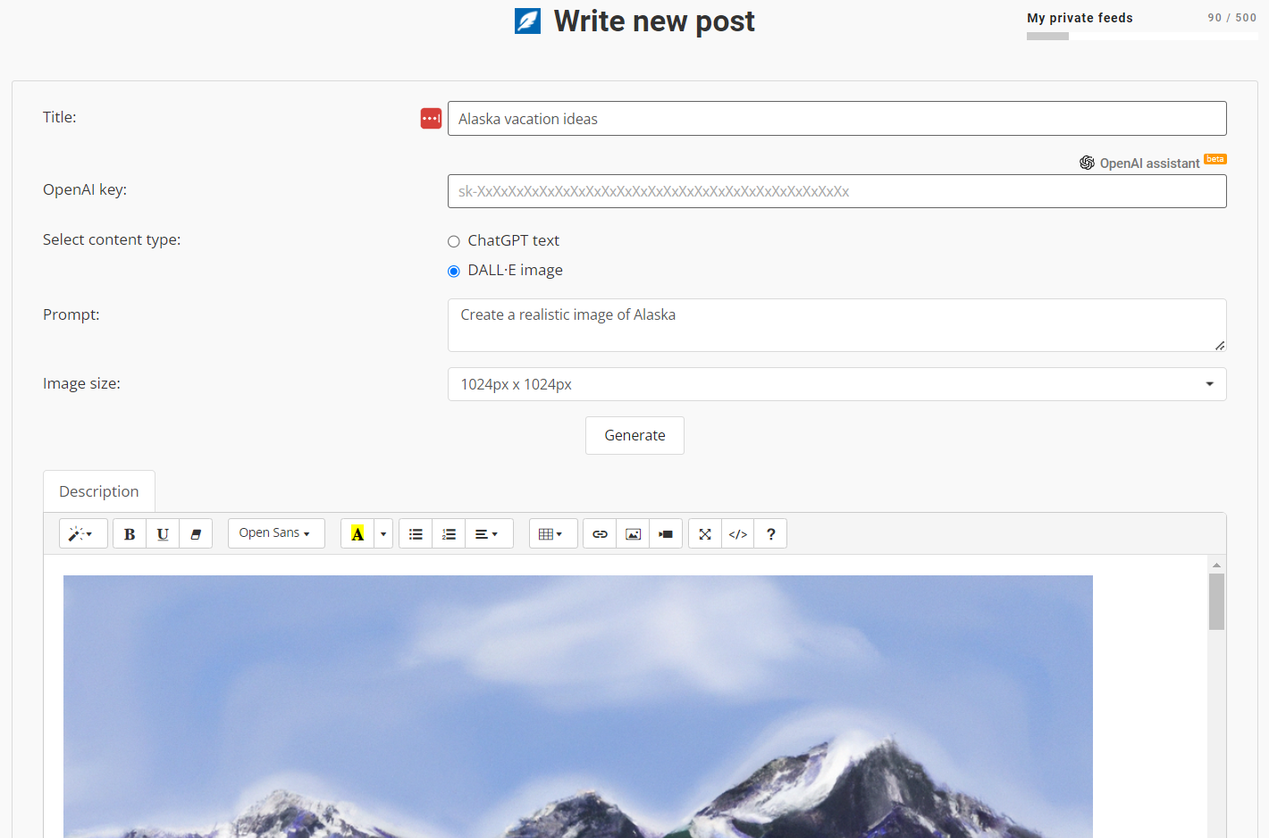Click the Prompt textarea resize handle
The image size is (1269, 838).
pos(1220,345)
